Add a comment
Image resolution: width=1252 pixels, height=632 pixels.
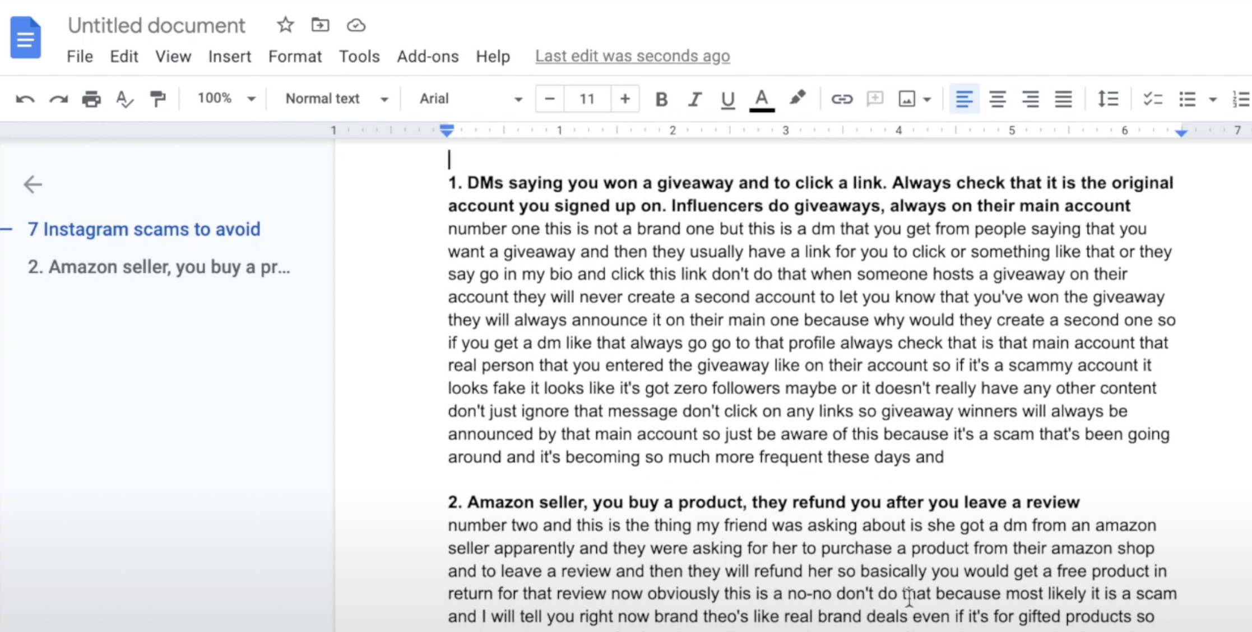pos(875,99)
